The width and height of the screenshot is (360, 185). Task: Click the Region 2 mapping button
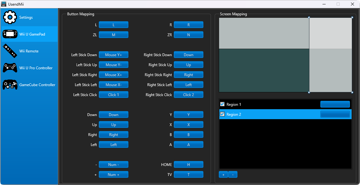[x=335, y=114]
